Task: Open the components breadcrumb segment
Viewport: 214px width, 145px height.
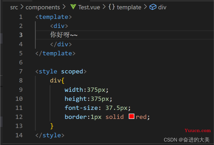Action: tap(43, 7)
